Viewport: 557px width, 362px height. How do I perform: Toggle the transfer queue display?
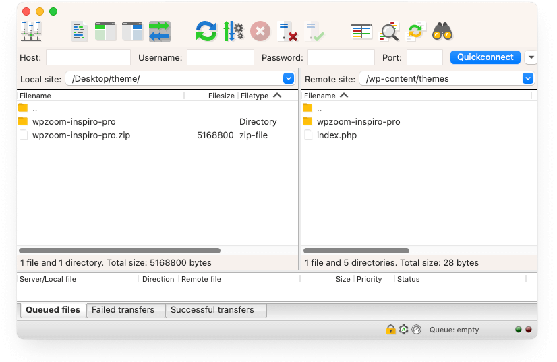[160, 31]
